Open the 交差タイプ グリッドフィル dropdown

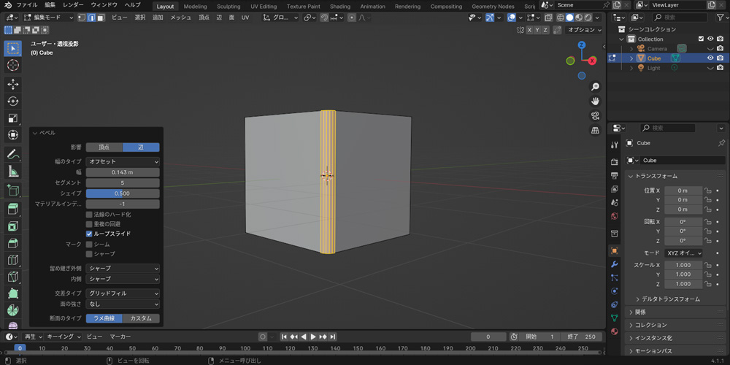pyautogui.click(x=123, y=293)
